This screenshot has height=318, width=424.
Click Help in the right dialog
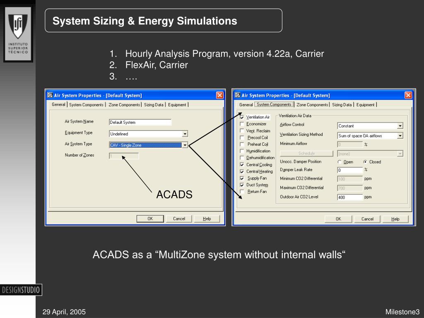(395, 219)
